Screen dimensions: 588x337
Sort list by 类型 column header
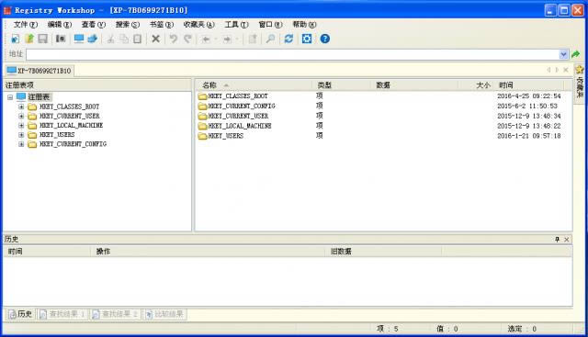tap(341, 85)
